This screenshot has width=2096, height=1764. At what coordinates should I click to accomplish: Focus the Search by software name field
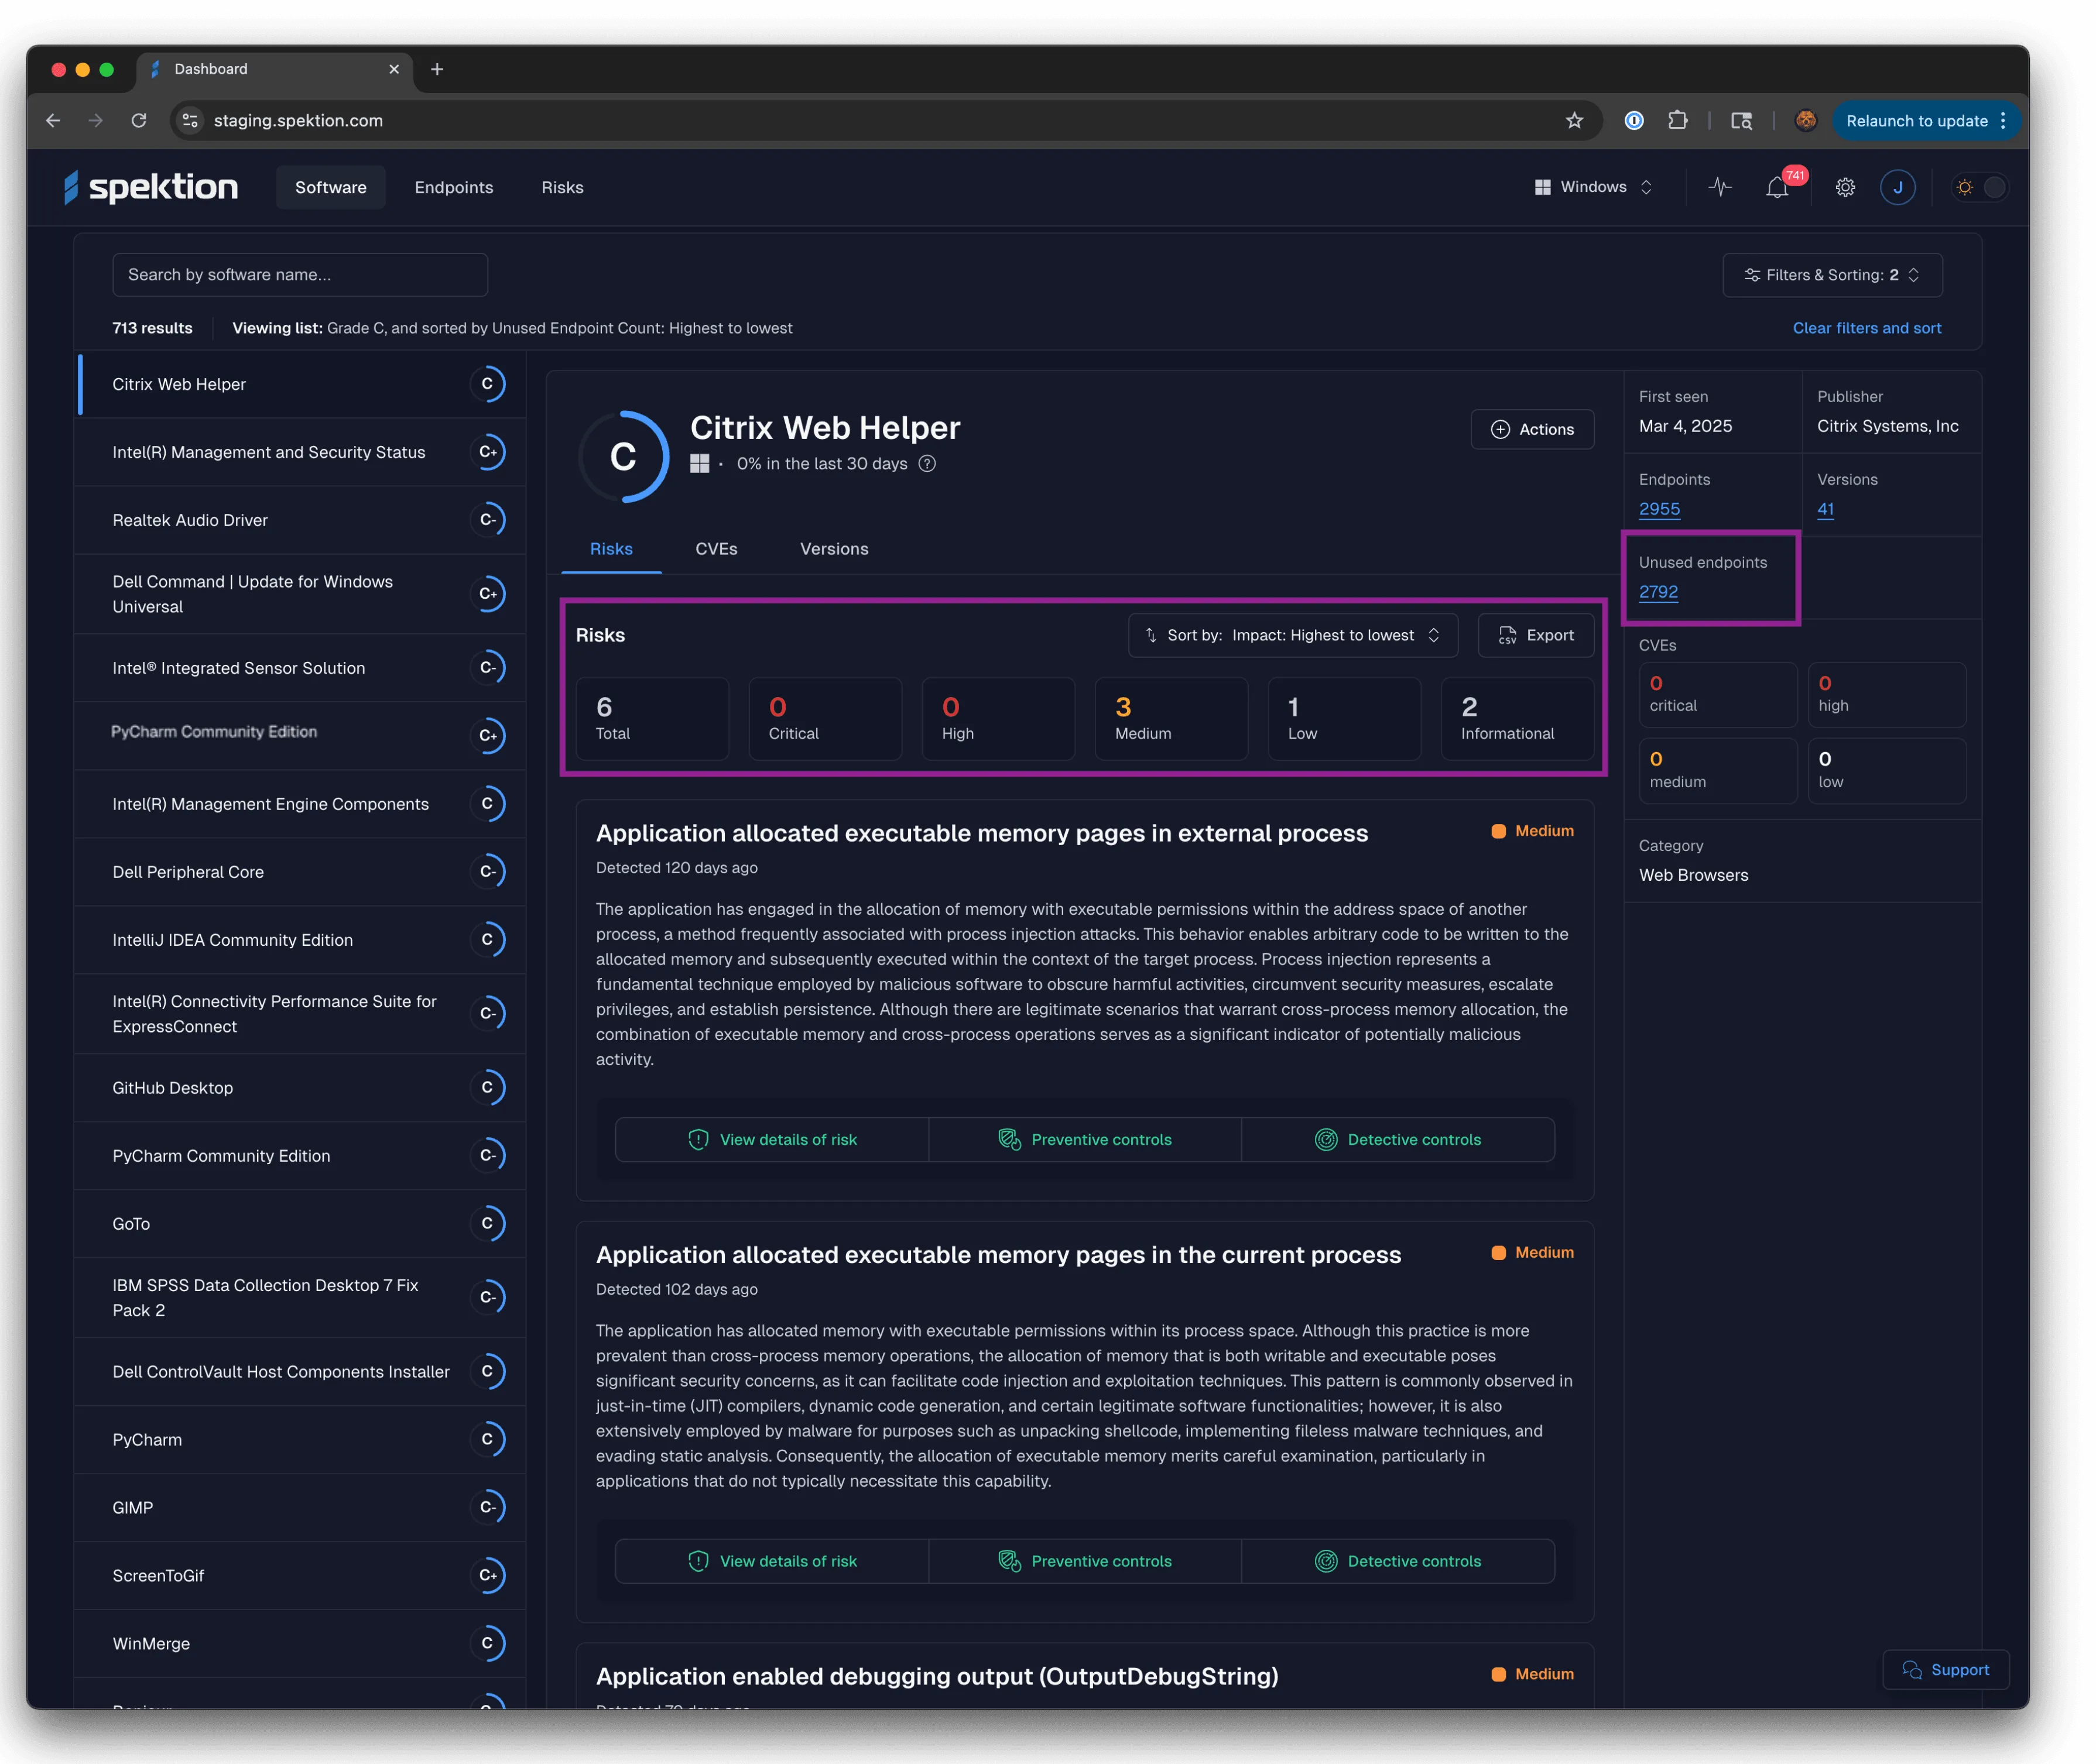pos(299,275)
